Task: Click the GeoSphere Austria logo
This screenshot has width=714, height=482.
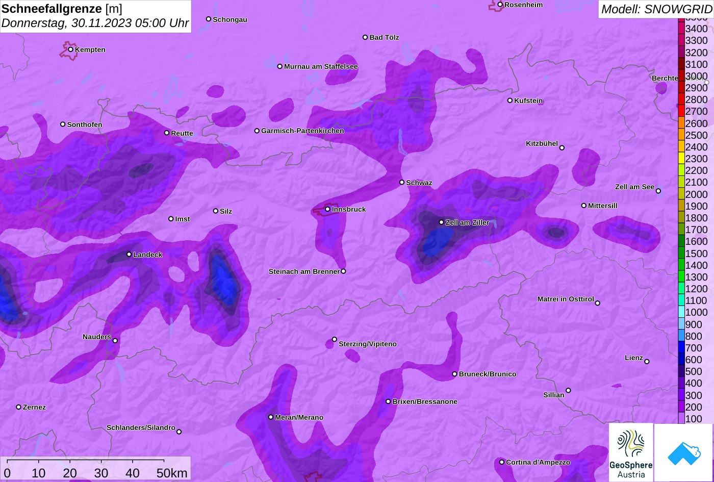Action: coord(631,452)
